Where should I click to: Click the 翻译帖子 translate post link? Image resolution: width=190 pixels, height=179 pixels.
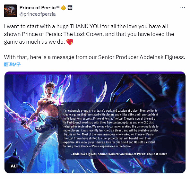pyautogui.click(x=12, y=64)
